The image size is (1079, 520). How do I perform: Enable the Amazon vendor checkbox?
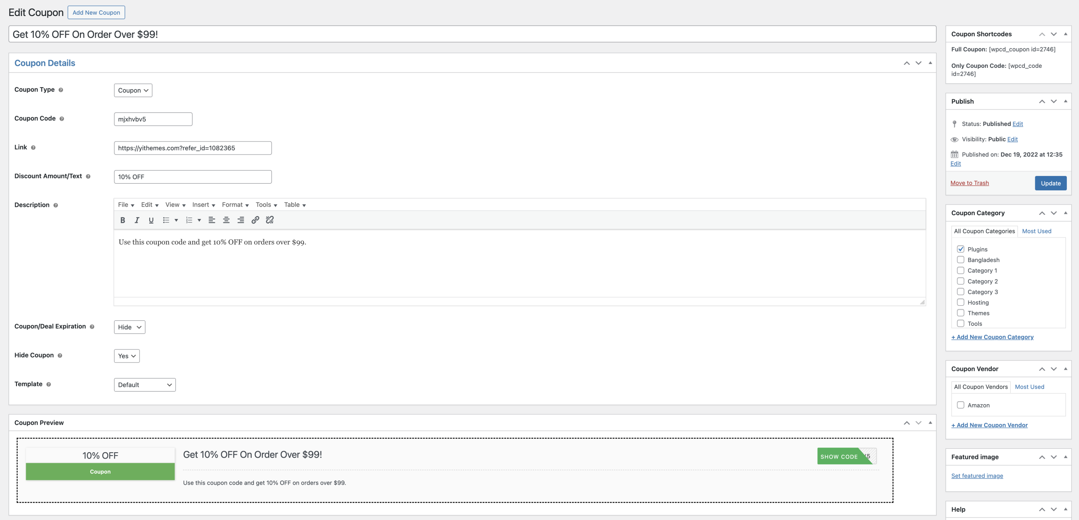961,405
